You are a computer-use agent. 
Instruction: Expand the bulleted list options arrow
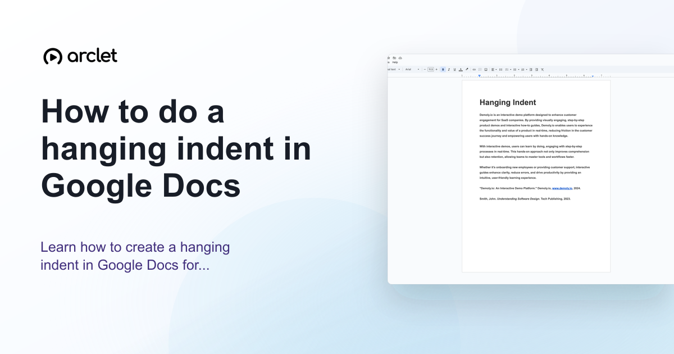pyautogui.click(x=518, y=69)
